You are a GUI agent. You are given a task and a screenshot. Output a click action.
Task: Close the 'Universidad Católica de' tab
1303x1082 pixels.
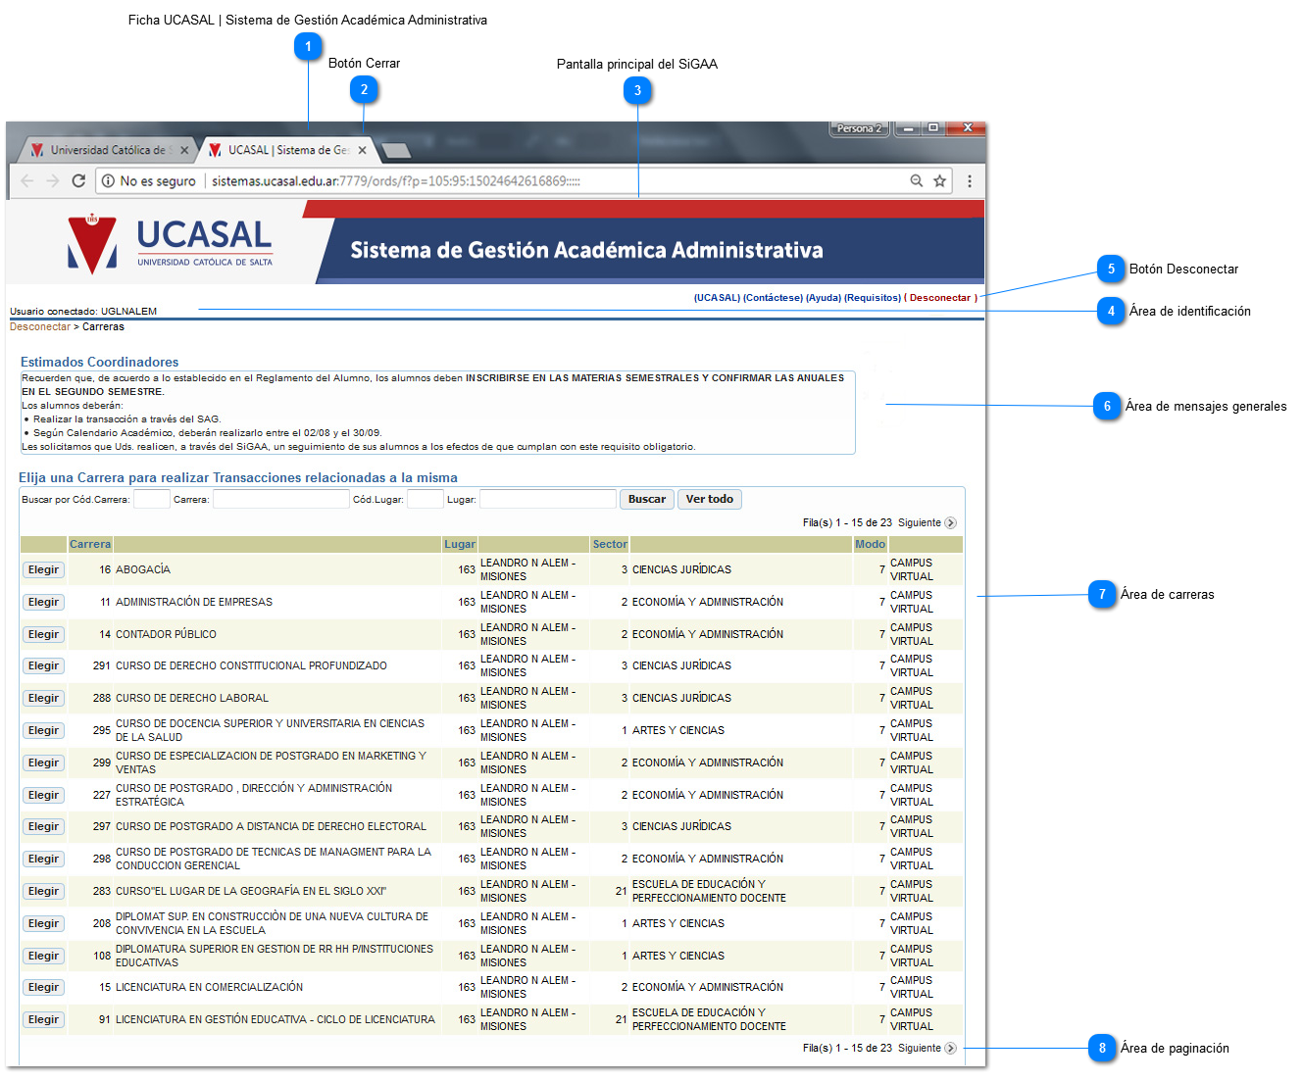point(184,150)
